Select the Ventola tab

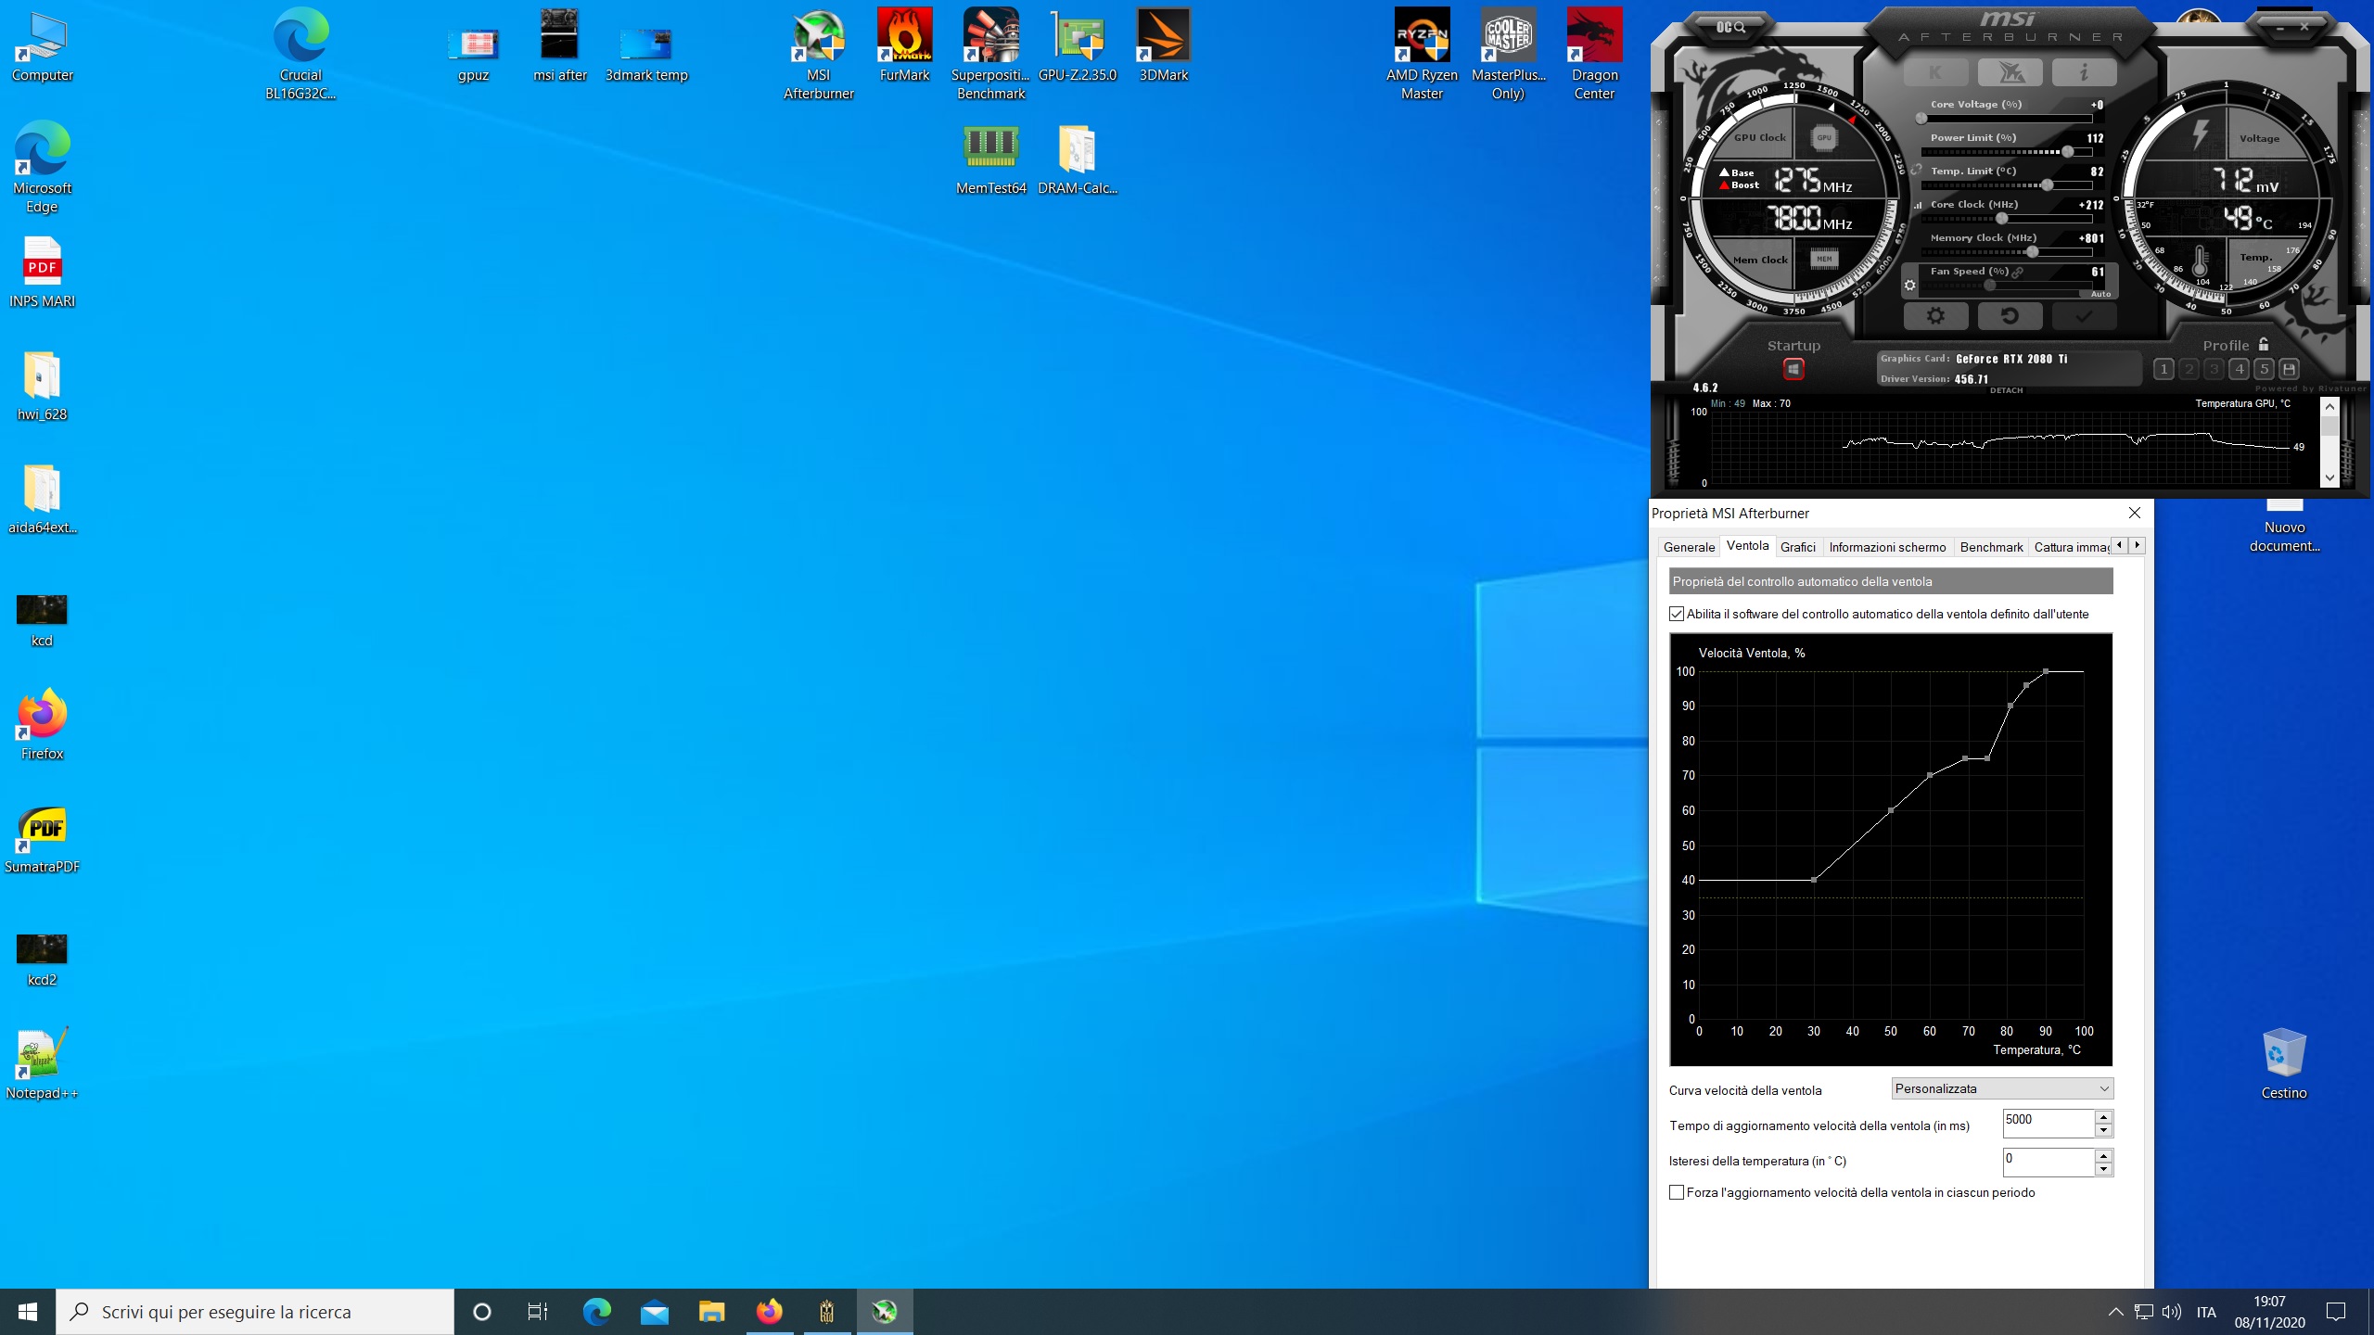[x=1747, y=546]
